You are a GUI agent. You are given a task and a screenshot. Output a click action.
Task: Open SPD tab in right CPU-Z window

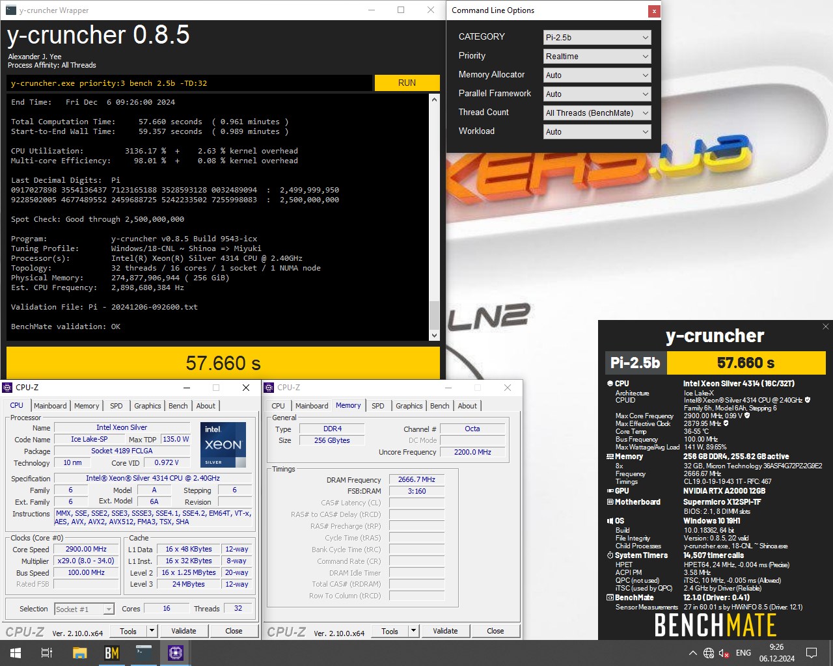[x=378, y=406]
